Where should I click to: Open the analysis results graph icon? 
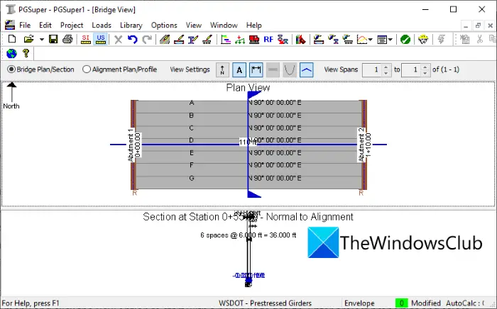pos(362,39)
